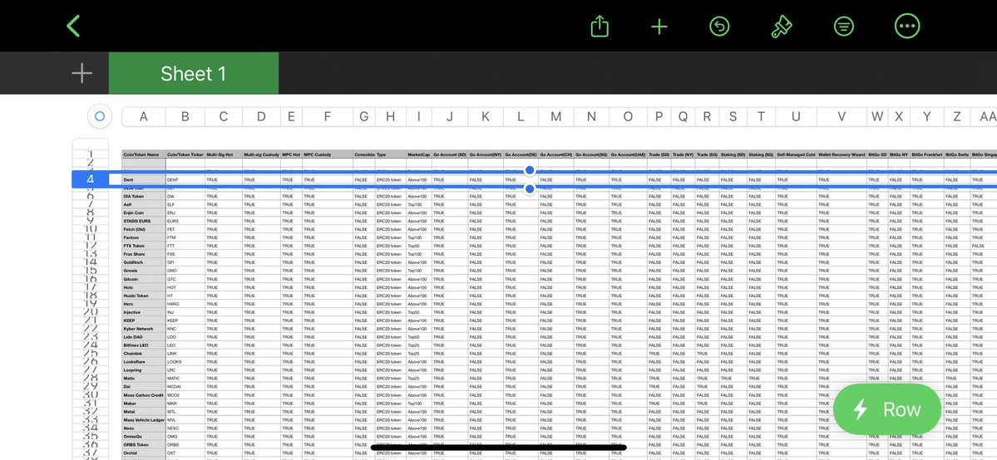Select the NEXO ticker cell
The width and height of the screenshot is (997, 460).
pos(185,428)
